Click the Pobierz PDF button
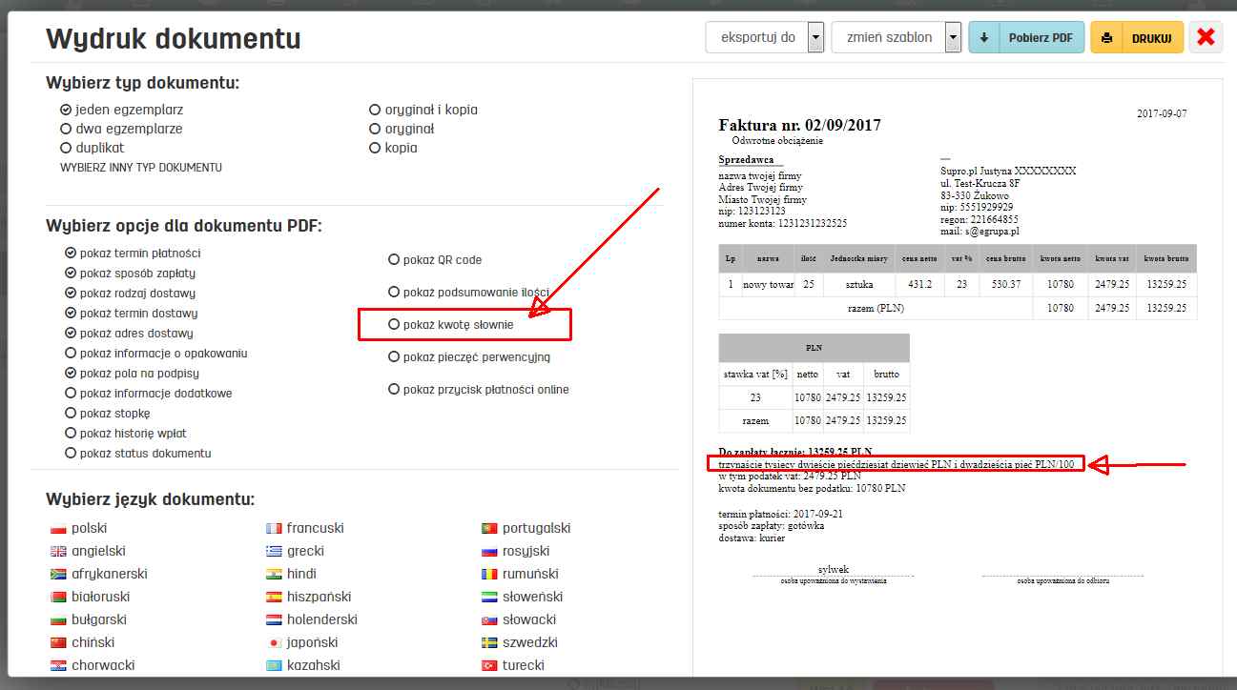The height and width of the screenshot is (690, 1237). click(1025, 36)
